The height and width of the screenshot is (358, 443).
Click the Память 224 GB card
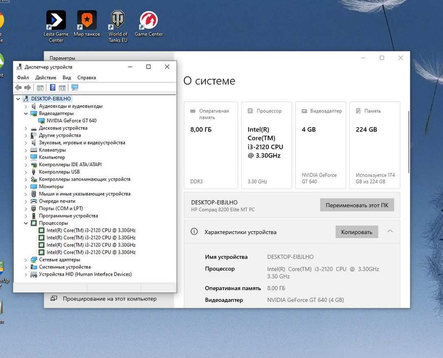click(374, 145)
